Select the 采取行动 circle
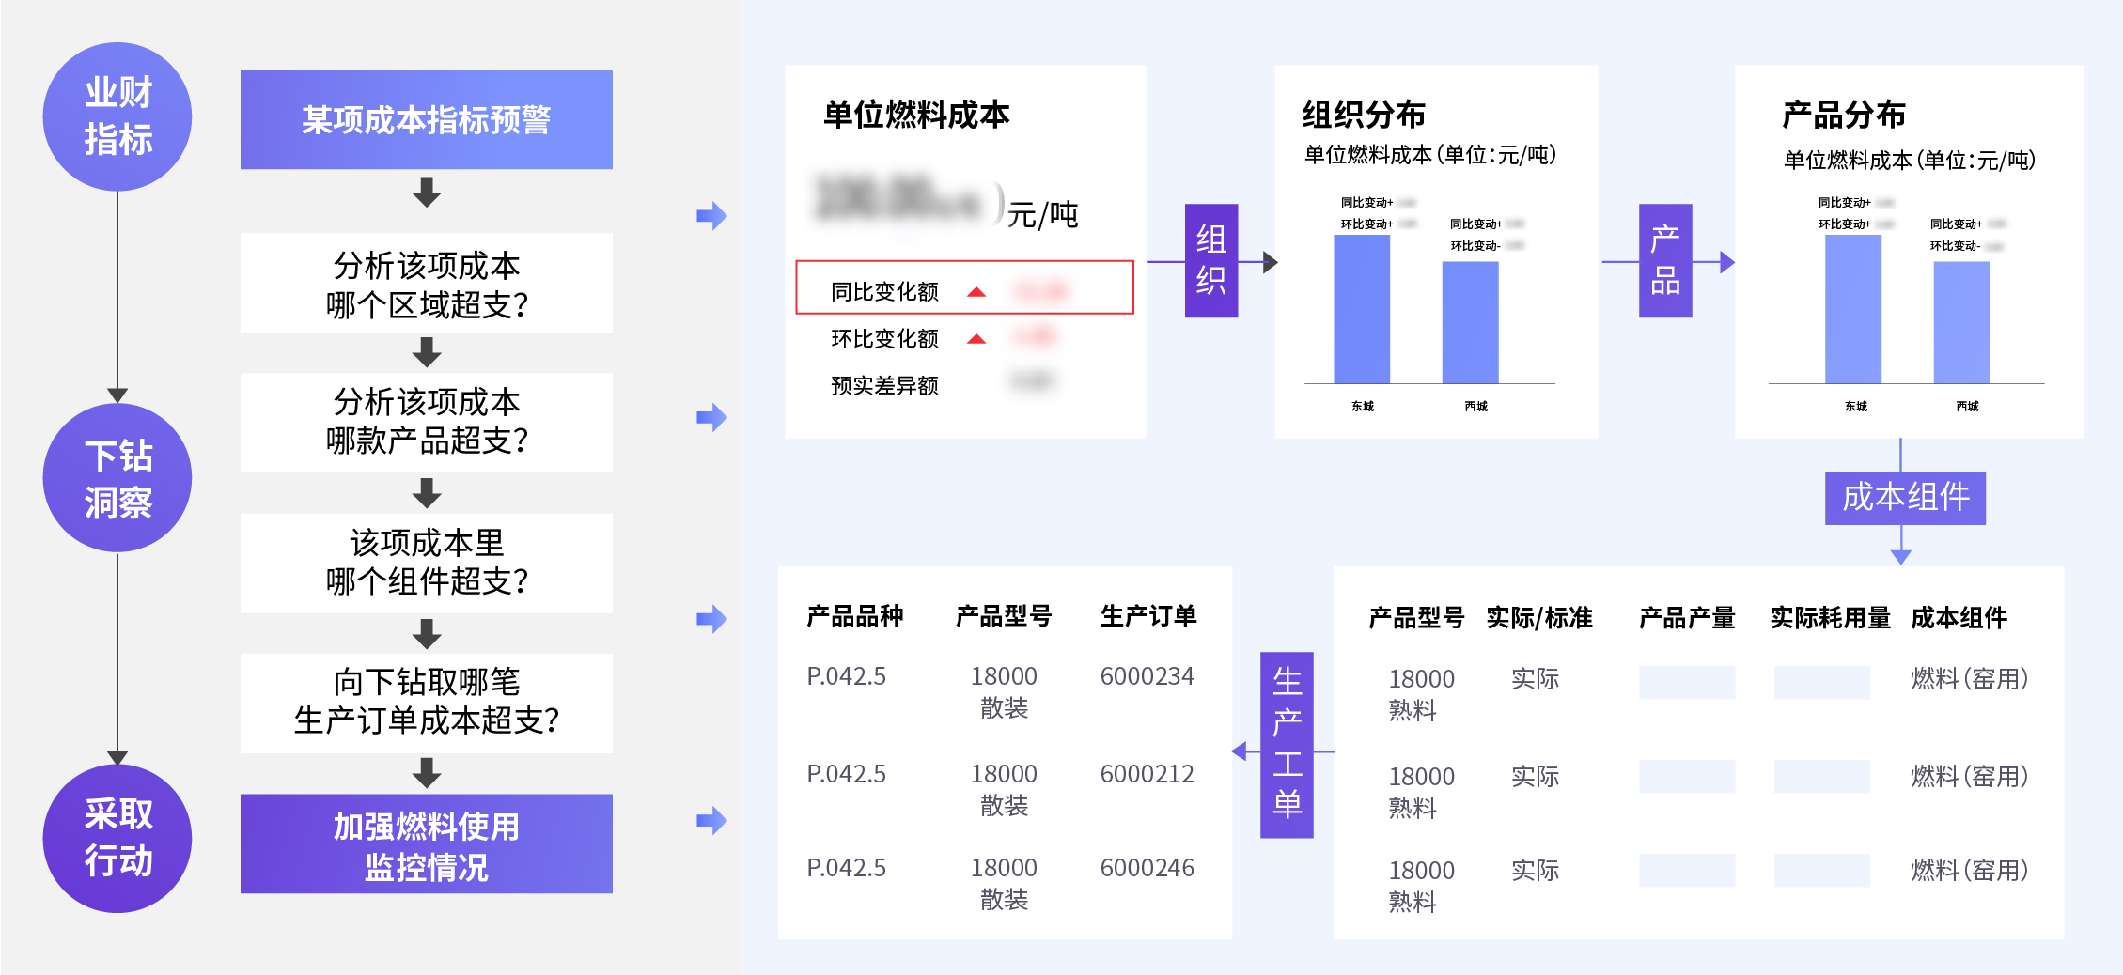 pyautogui.click(x=117, y=838)
